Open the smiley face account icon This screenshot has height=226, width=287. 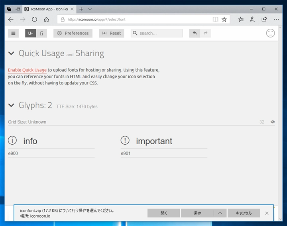point(270,33)
